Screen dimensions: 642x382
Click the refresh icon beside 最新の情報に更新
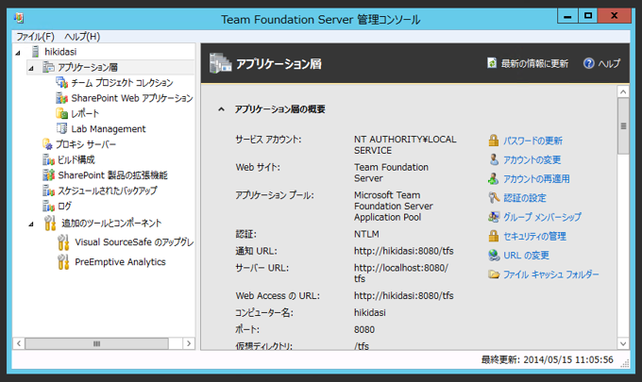coord(492,63)
